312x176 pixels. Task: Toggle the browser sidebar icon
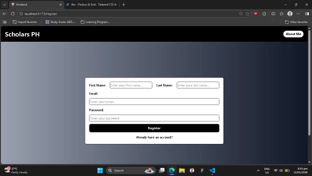coord(306,14)
